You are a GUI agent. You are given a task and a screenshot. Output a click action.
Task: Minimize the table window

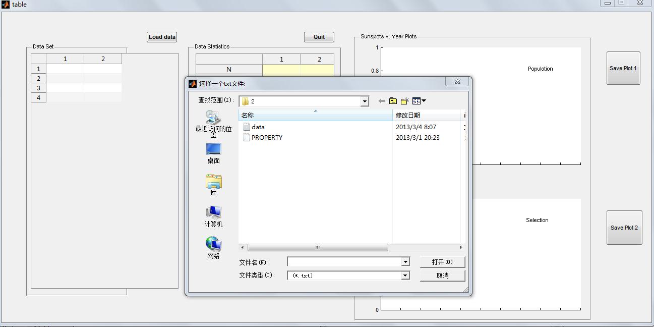tap(607, 3)
